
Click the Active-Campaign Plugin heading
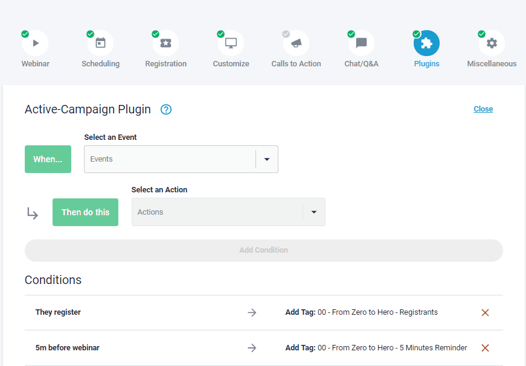(88, 110)
